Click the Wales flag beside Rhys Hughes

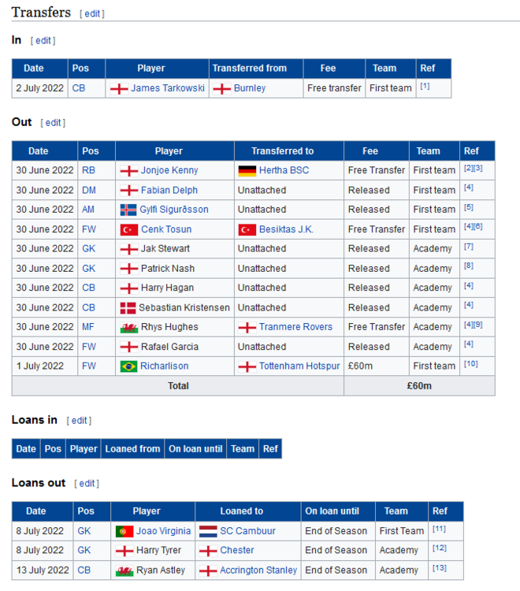pos(128,327)
